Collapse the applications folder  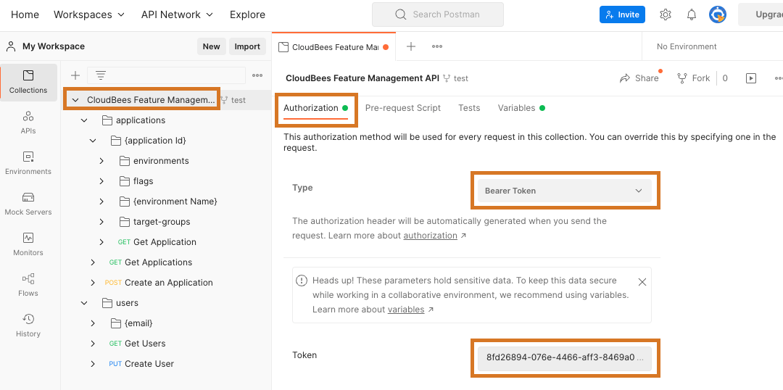84,120
